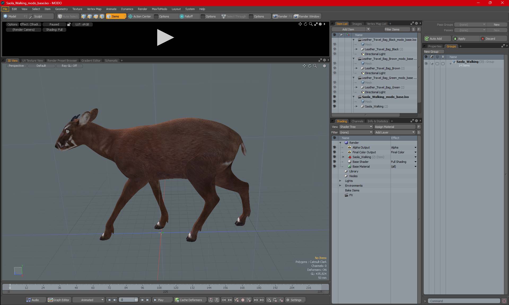Click the current frame number field
The image size is (509, 305).
(127, 300)
